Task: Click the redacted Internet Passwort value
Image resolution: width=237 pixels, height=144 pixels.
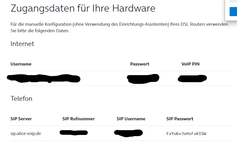Action: [143, 79]
